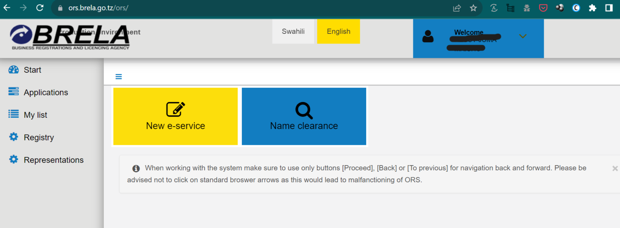Open Applications in the sidebar
The height and width of the screenshot is (228, 620).
(x=46, y=92)
